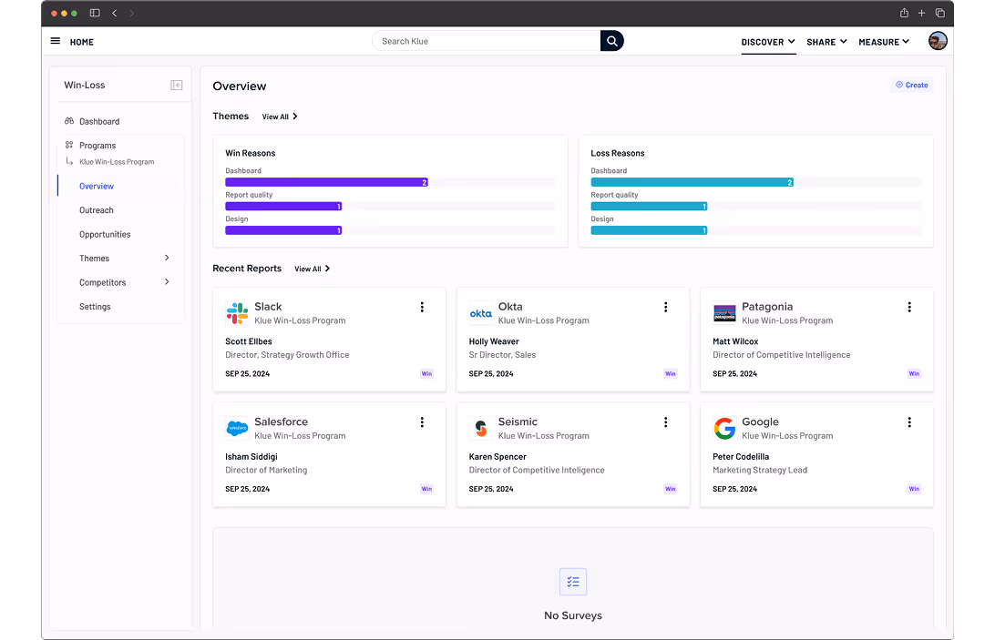Image resolution: width=995 pixels, height=640 pixels.
Task: Click the Karen Spencer name
Action: (497, 457)
